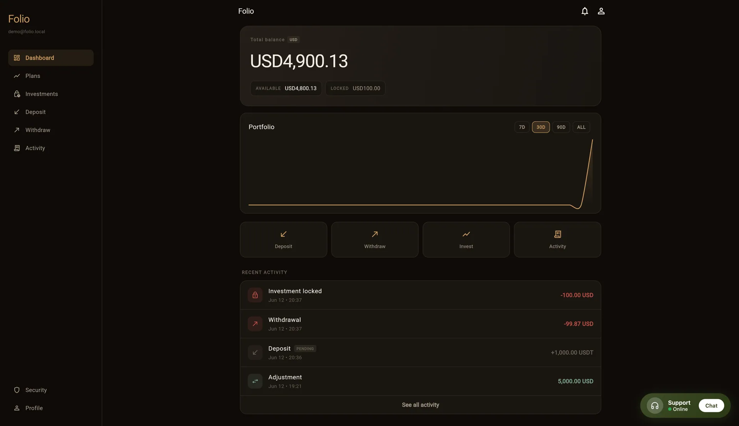Click the AVAILABLE USD4,800.13 chip
Viewport: 739px width, 426px height.
[286, 88]
